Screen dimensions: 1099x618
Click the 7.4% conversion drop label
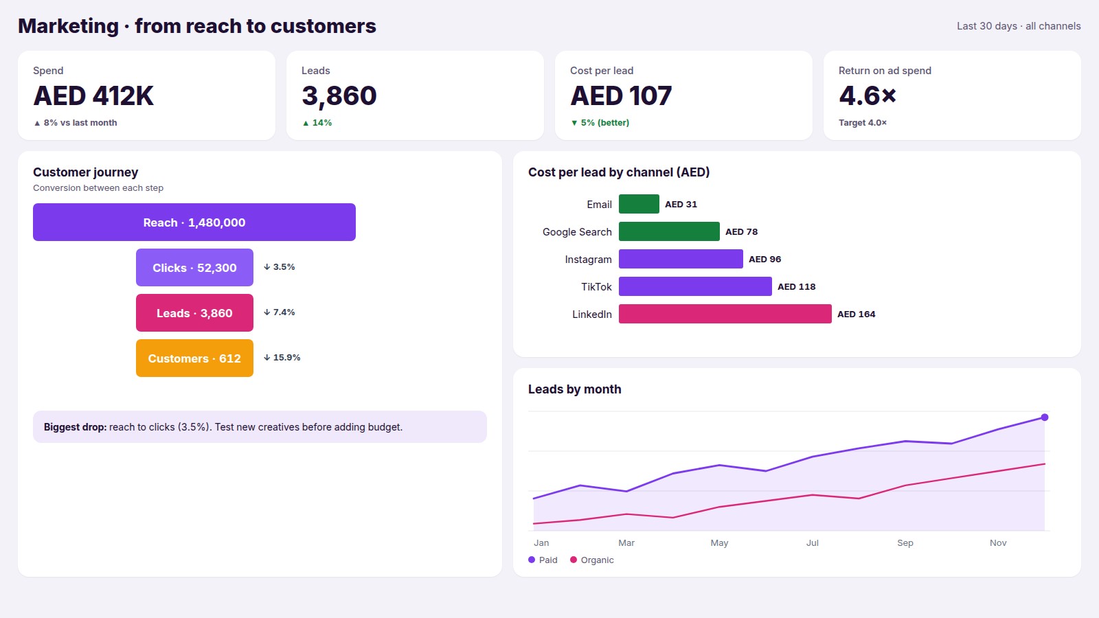point(280,312)
